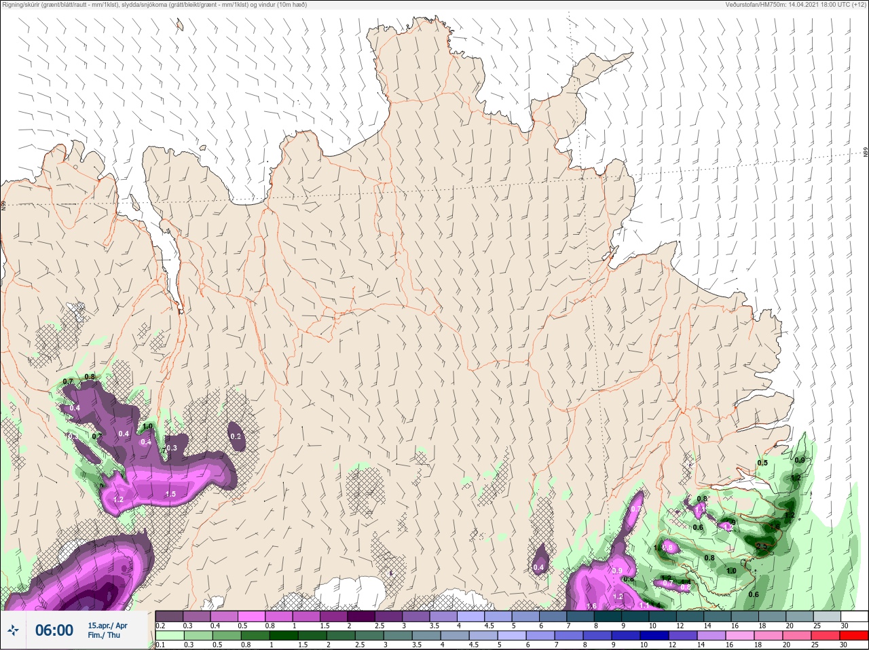Click the 0.5 value on the southeast coast
Image resolution: width=869 pixels, height=650 pixels.
coord(762,463)
